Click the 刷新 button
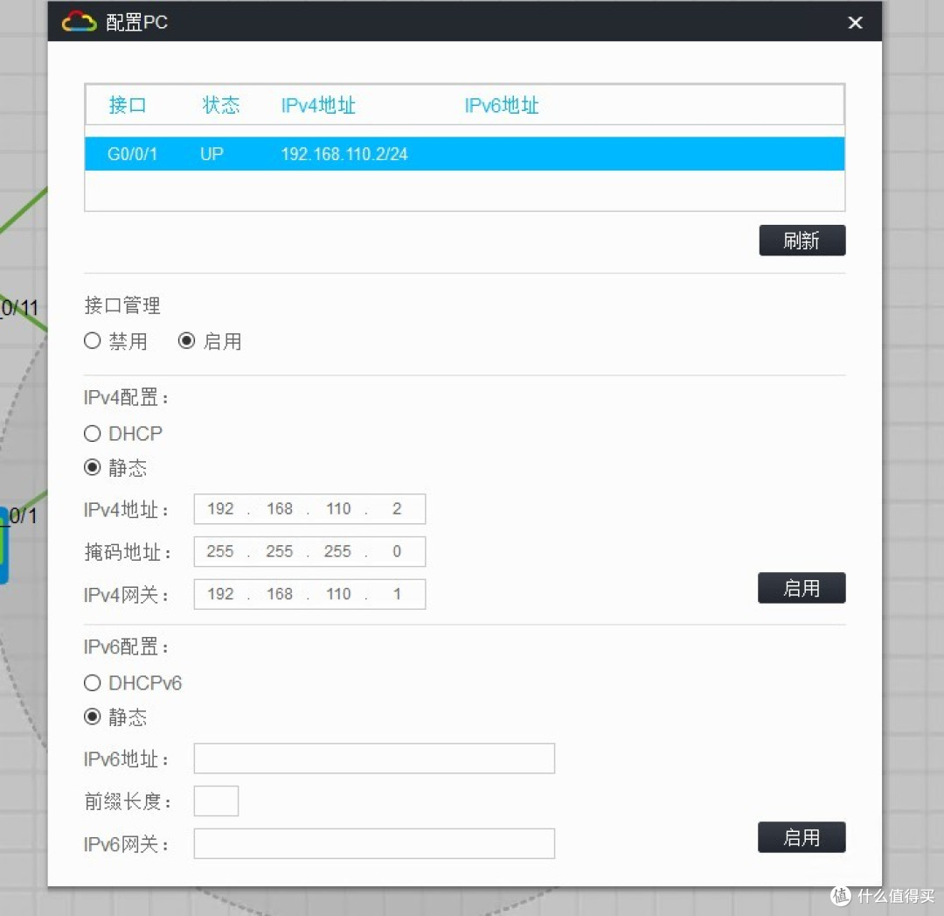Image resolution: width=944 pixels, height=916 pixels. tap(802, 241)
